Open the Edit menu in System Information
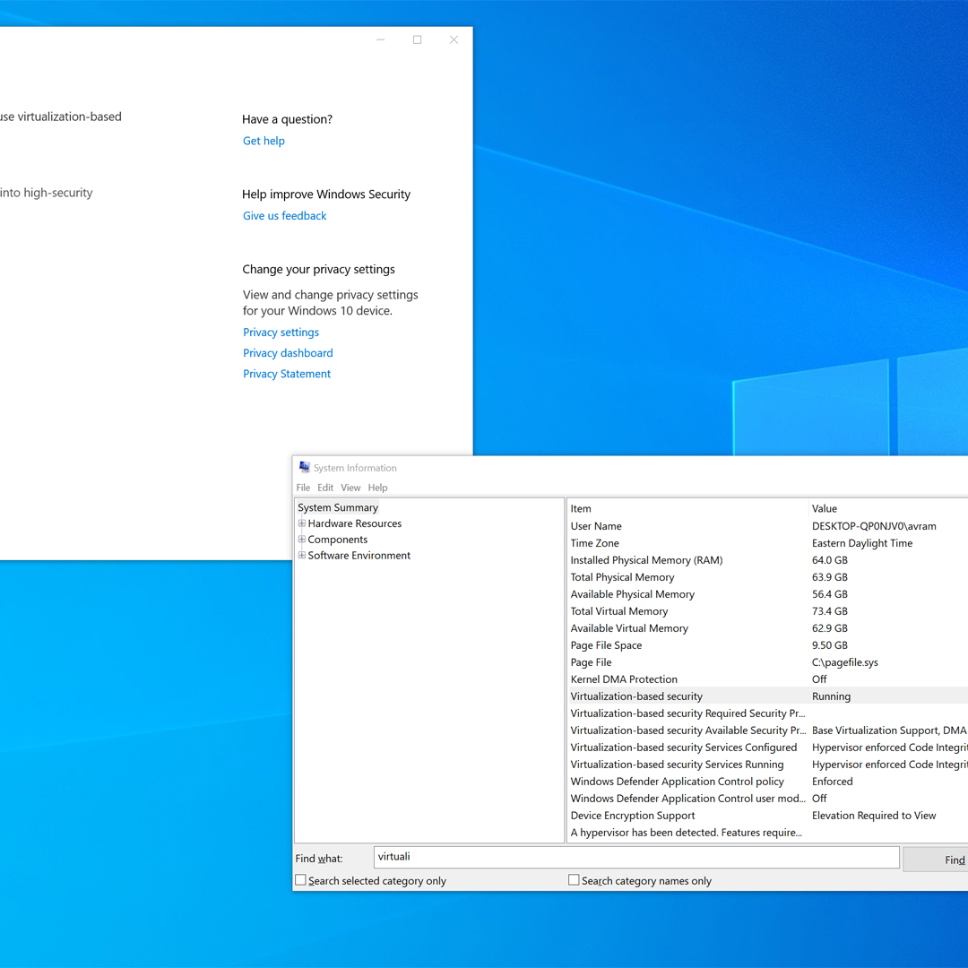Viewport: 968px width, 968px height. tap(325, 488)
